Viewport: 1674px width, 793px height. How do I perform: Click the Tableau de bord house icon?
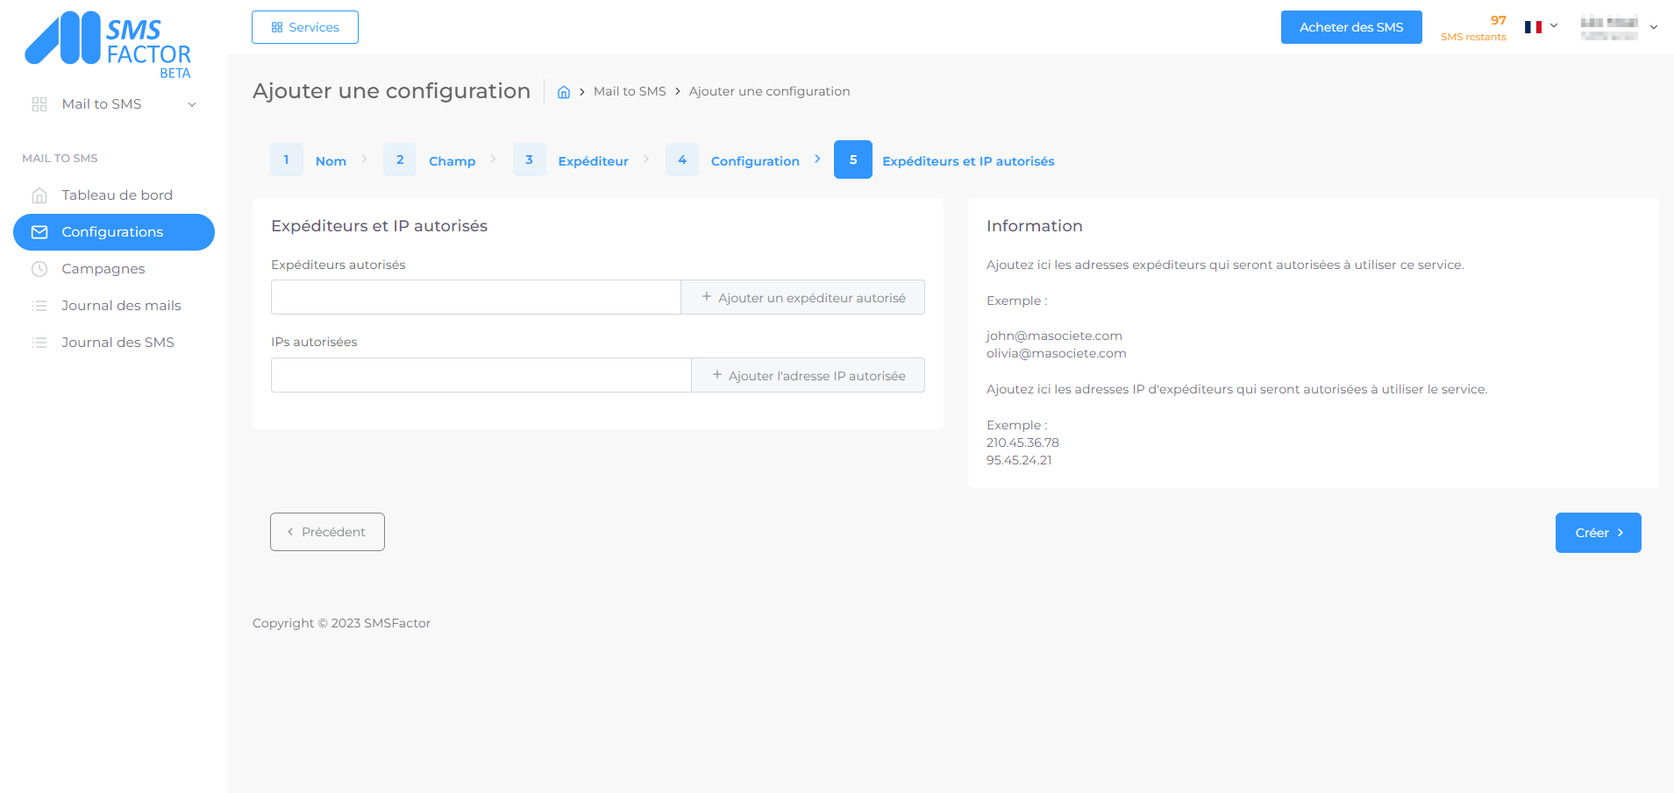point(39,195)
